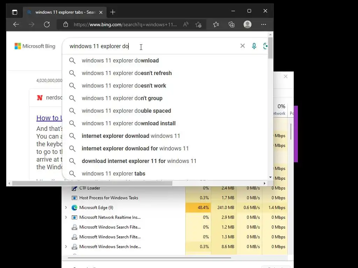Expand Microsoft Edge (9) in Task Manager

click(x=66, y=207)
